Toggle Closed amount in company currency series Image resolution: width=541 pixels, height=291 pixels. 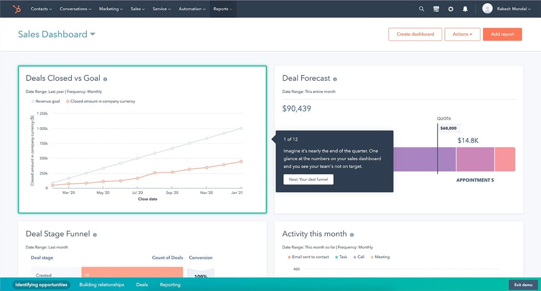(101, 101)
